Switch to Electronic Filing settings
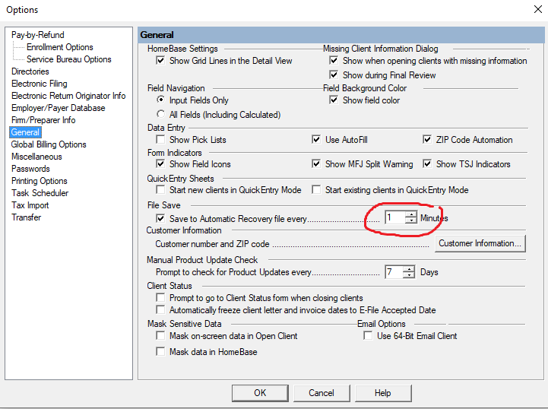This screenshot has width=548, height=409. 40,84
